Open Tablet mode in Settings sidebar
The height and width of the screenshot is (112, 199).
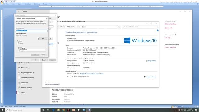click(25, 63)
